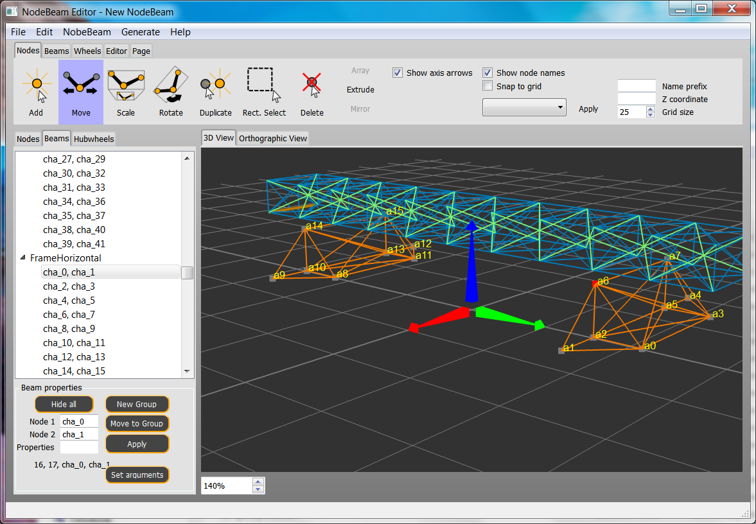This screenshot has width=756, height=524.
Task: Pick the Rotate nodes tool
Action: (171, 92)
